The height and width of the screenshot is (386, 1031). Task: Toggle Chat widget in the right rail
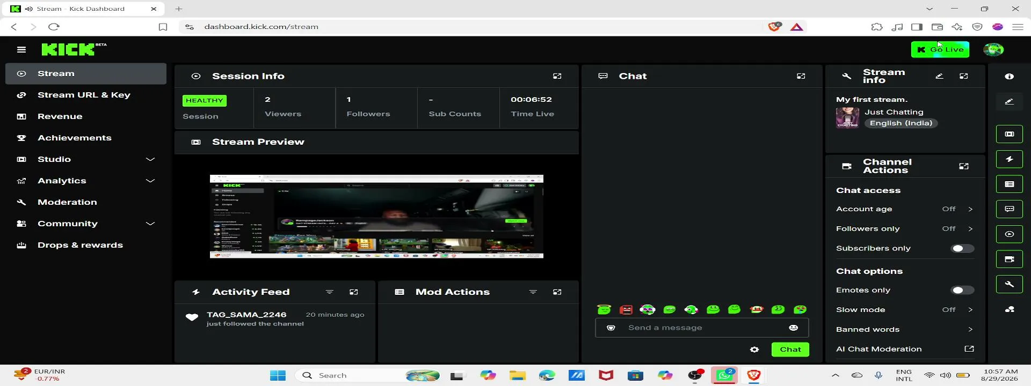pos(1010,209)
